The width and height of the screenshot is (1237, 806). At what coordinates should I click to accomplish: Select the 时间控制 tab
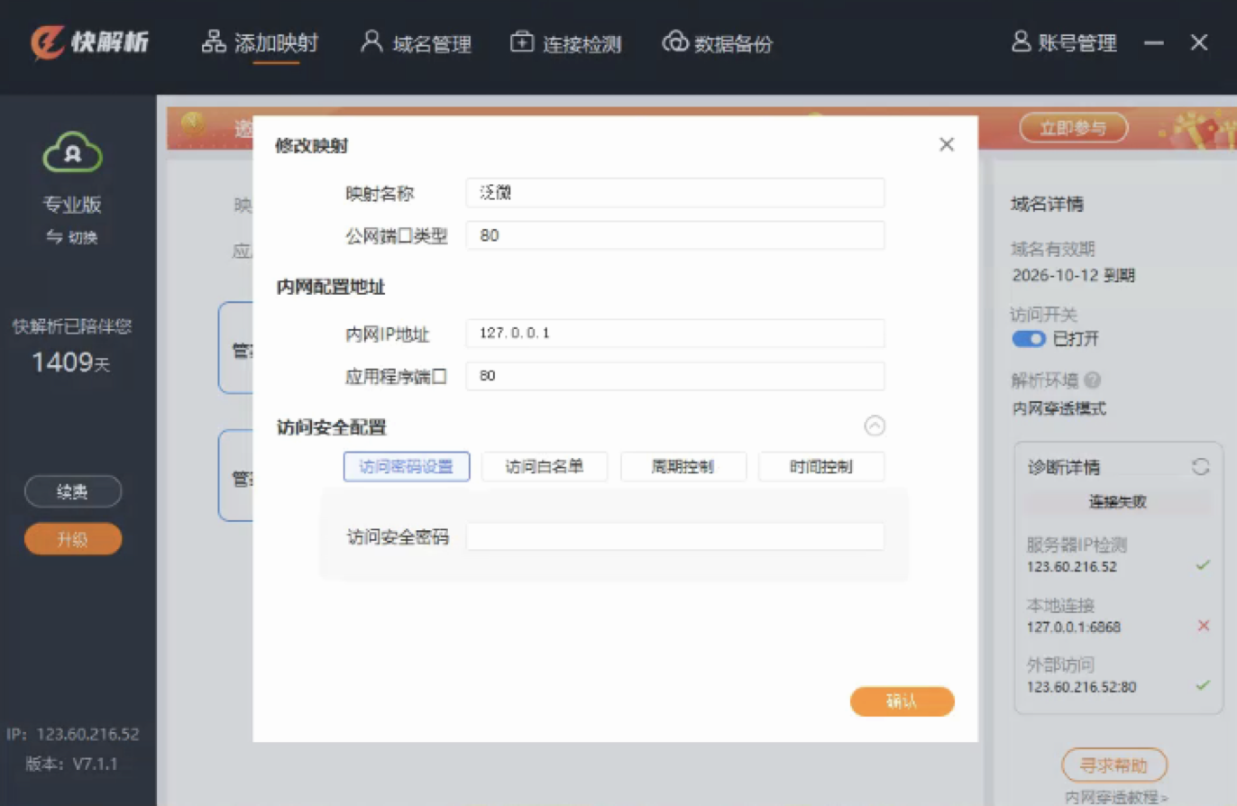pos(820,467)
